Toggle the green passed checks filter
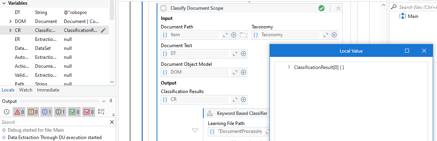The height and width of the screenshot is (141, 437). [x=74, y=112]
